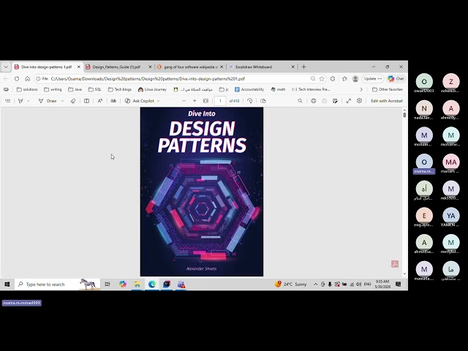
Task: Click the browser extensions icon
Action: click(333, 79)
